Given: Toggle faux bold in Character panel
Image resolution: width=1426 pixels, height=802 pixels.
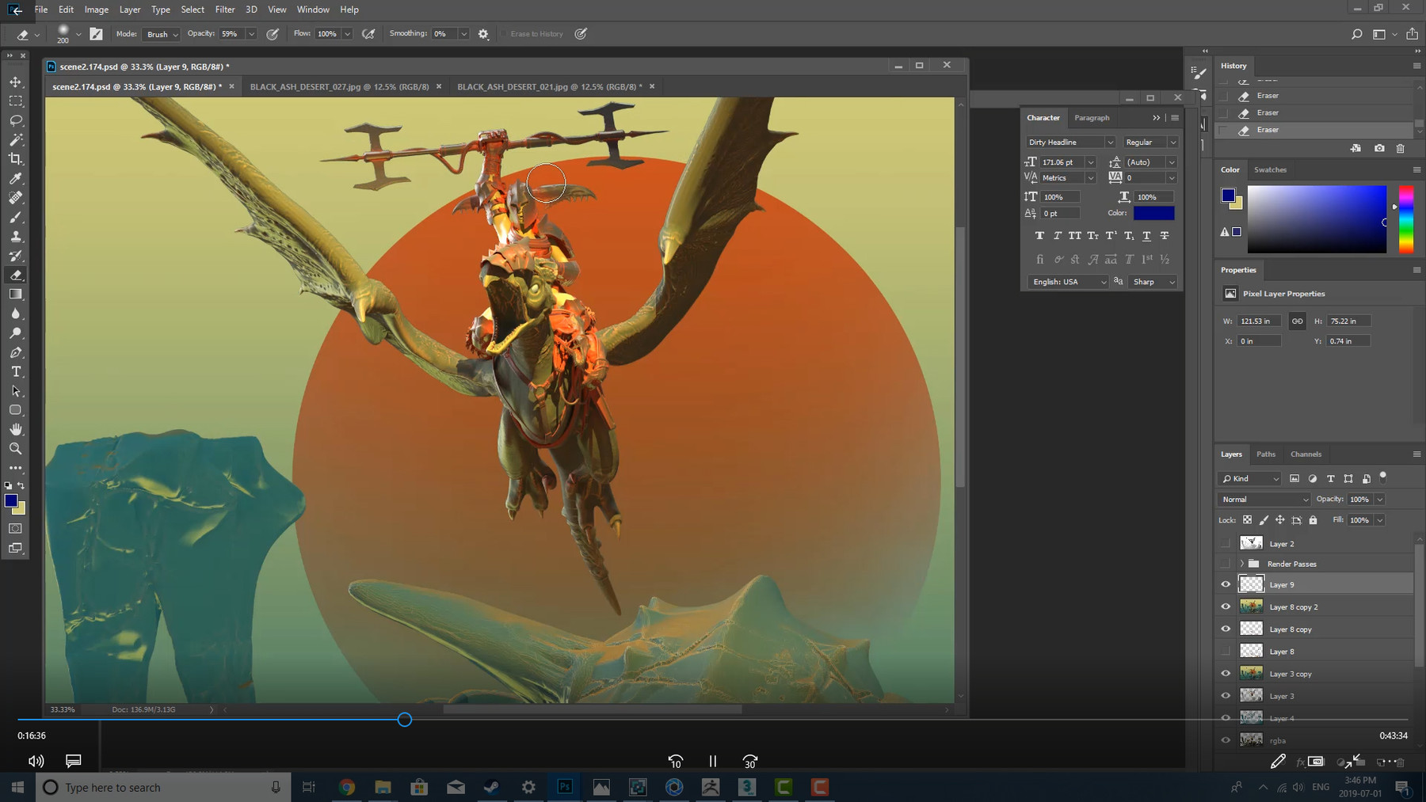Looking at the screenshot, I should [1039, 236].
